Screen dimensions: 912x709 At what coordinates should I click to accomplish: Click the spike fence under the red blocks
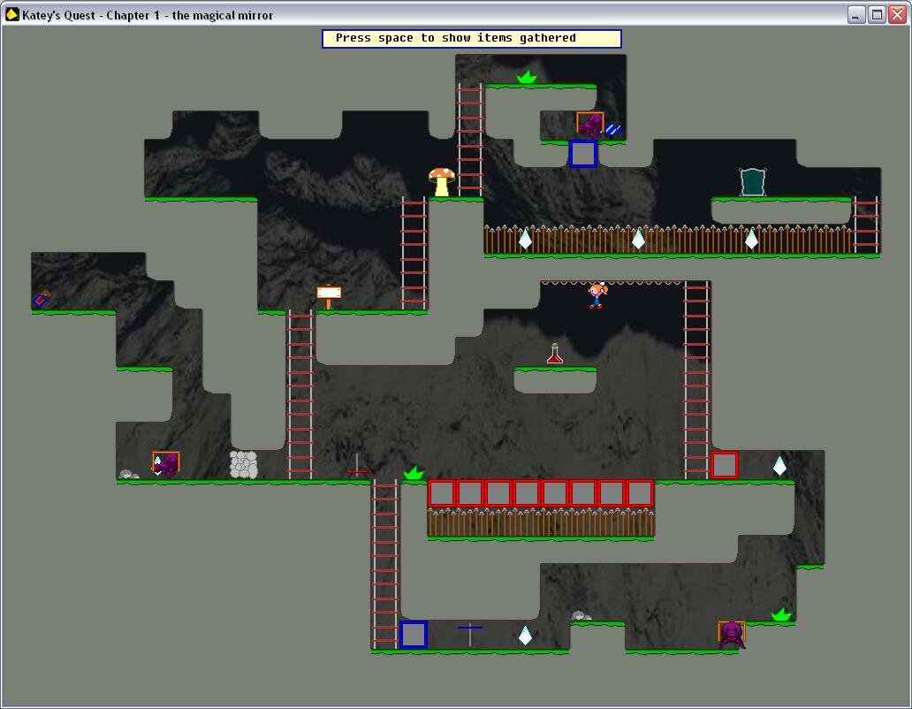tap(541, 522)
